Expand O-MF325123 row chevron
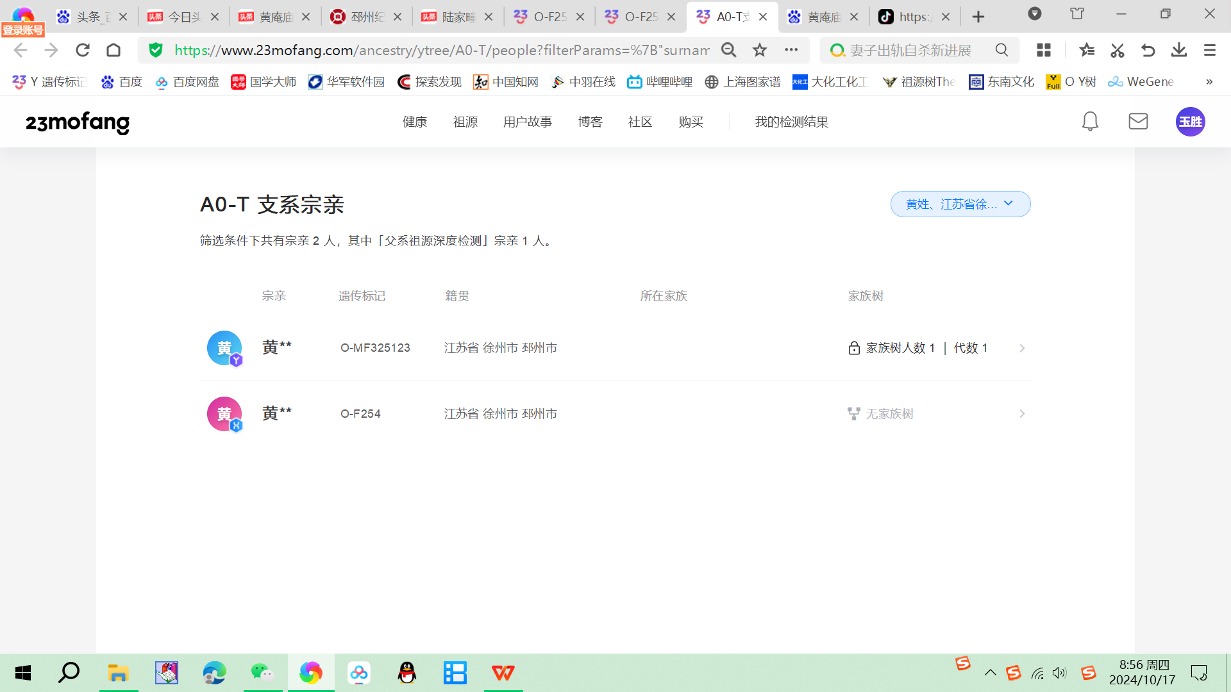The width and height of the screenshot is (1231, 692). pyautogui.click(x=1022, y=348)
